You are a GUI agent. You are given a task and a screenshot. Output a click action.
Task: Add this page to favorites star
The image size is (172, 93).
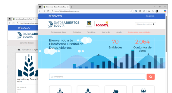[x=131, y=11]
